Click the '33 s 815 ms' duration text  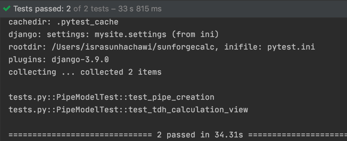pos(140,9)
